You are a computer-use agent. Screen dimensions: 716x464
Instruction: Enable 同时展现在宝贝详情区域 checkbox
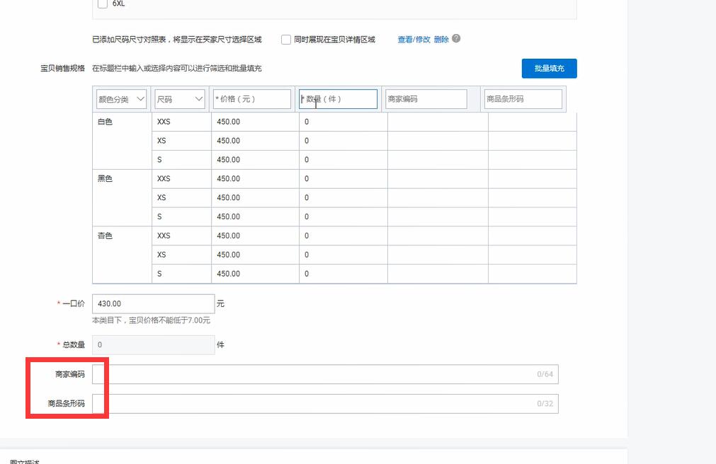pyautogui.click(x=286, y=40)
